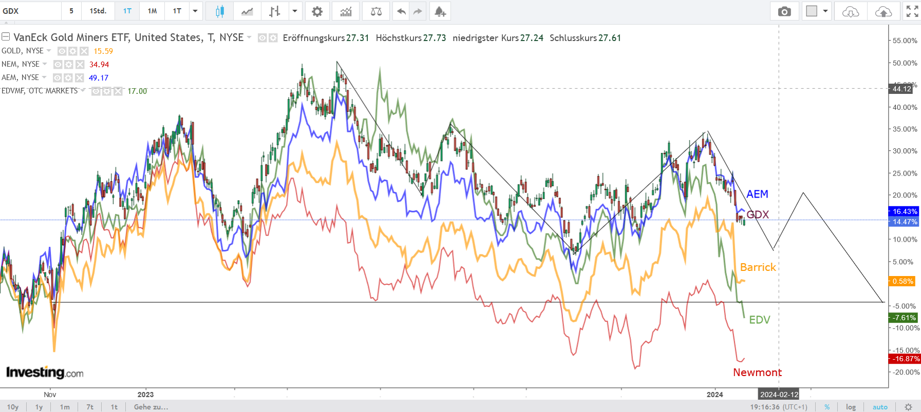The height and width of the screenshot is (412, 921).
Task: Hide the GOLD, NYSE series with eye icon
Action: click(x=62, y=51)
